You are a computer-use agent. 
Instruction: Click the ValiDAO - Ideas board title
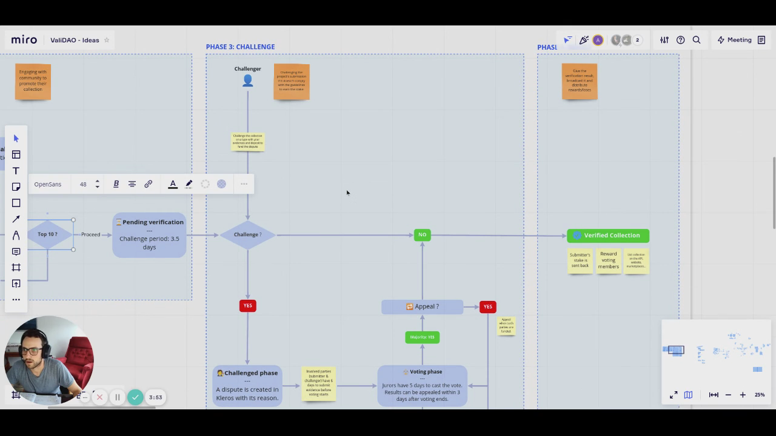click(x=75, y=40)
